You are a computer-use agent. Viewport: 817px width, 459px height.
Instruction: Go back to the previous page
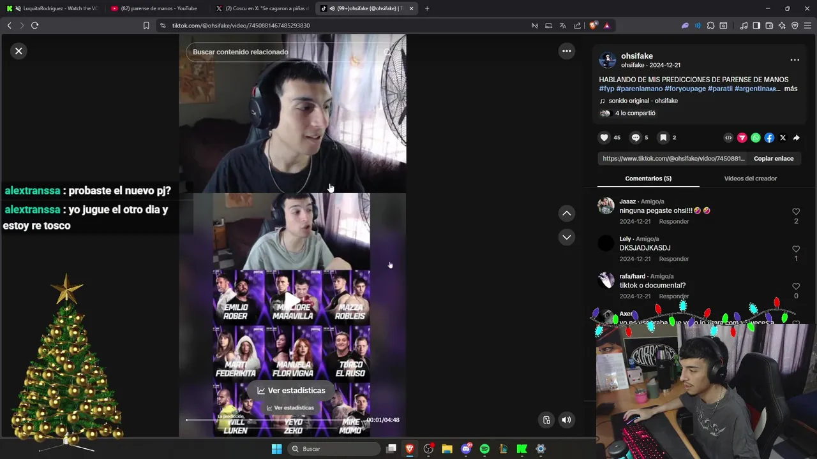pyautogui.click(x=9, y=25)
